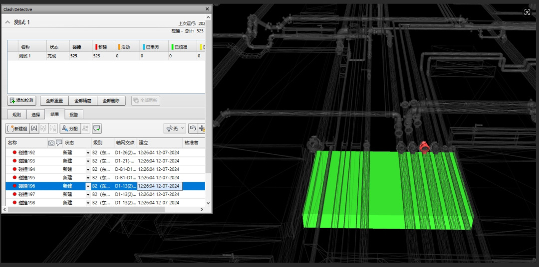Select clash result 碰撞194 in list
This screenshot has width=539, height=267.
click(x=27, y=169)
